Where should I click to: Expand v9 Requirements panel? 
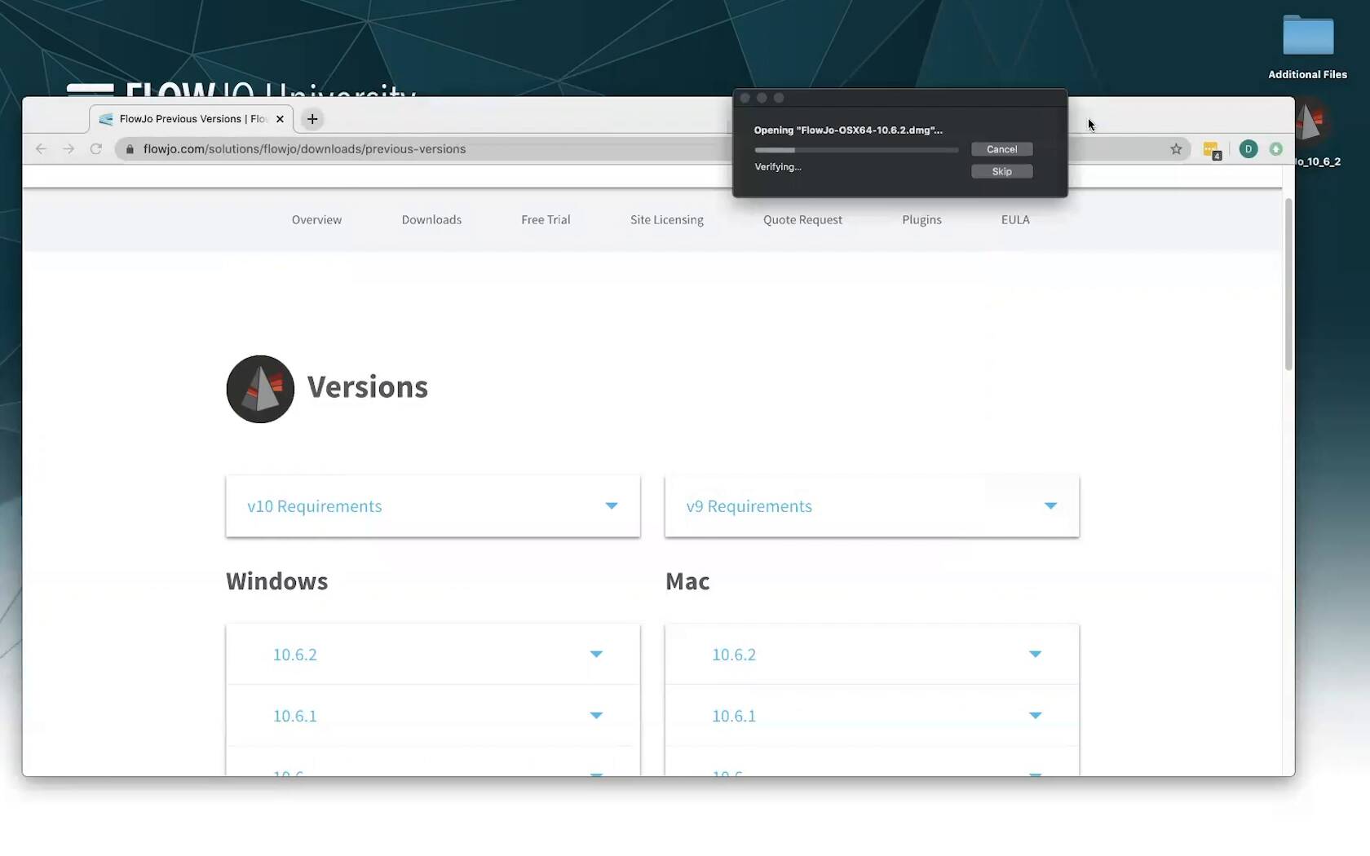pos(872,506)
